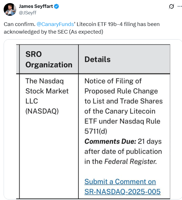This screenshot has width=182, height=200.
Task: Open the James Seyffart display name
Action: point(36,6)
